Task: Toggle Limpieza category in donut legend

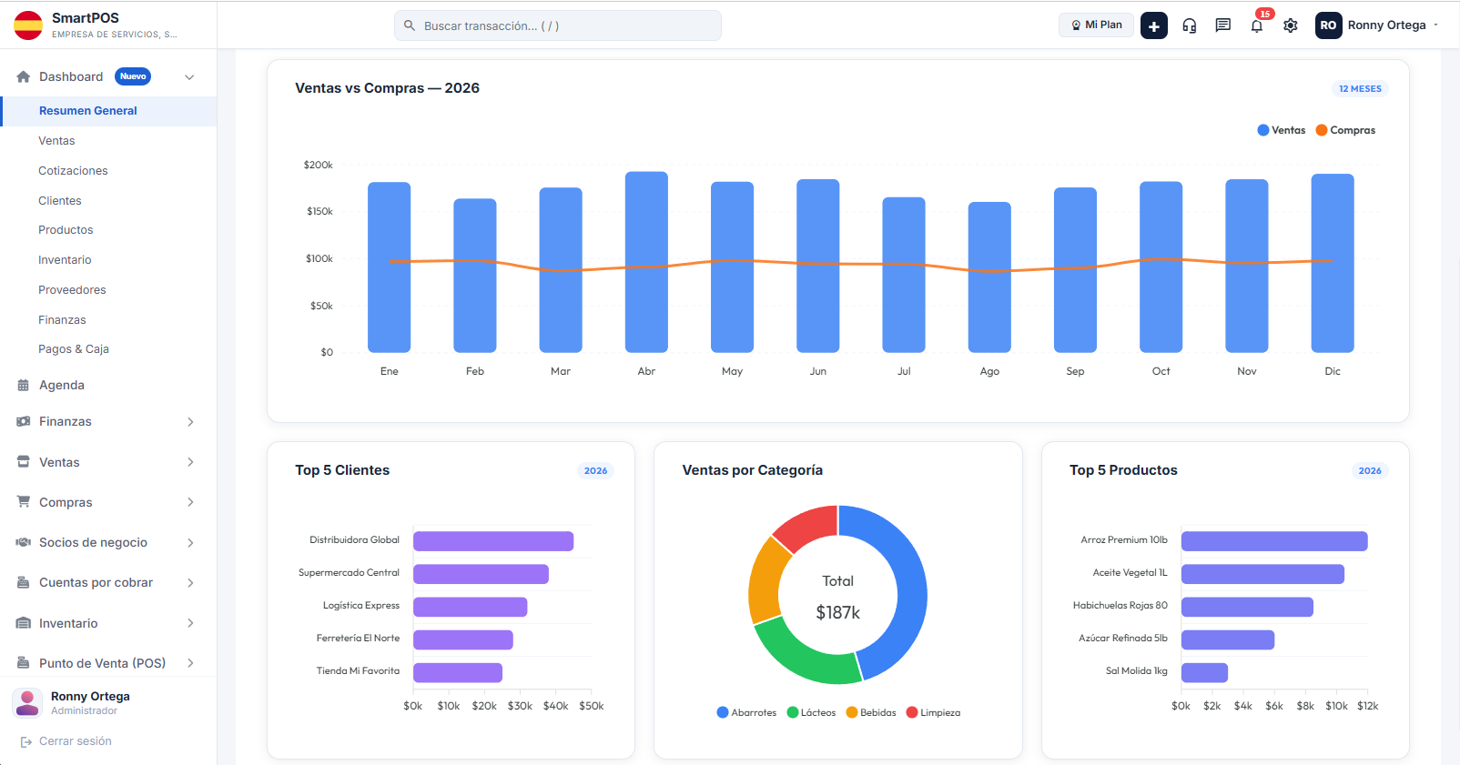Action: 933,712
